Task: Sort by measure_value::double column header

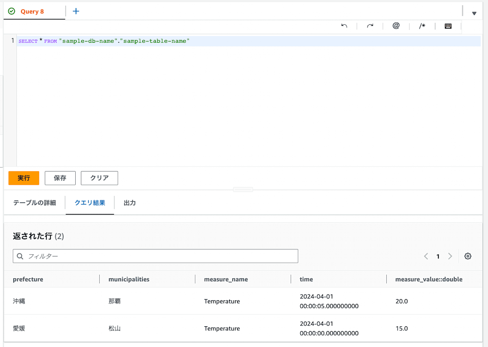Action: point(429,279)
